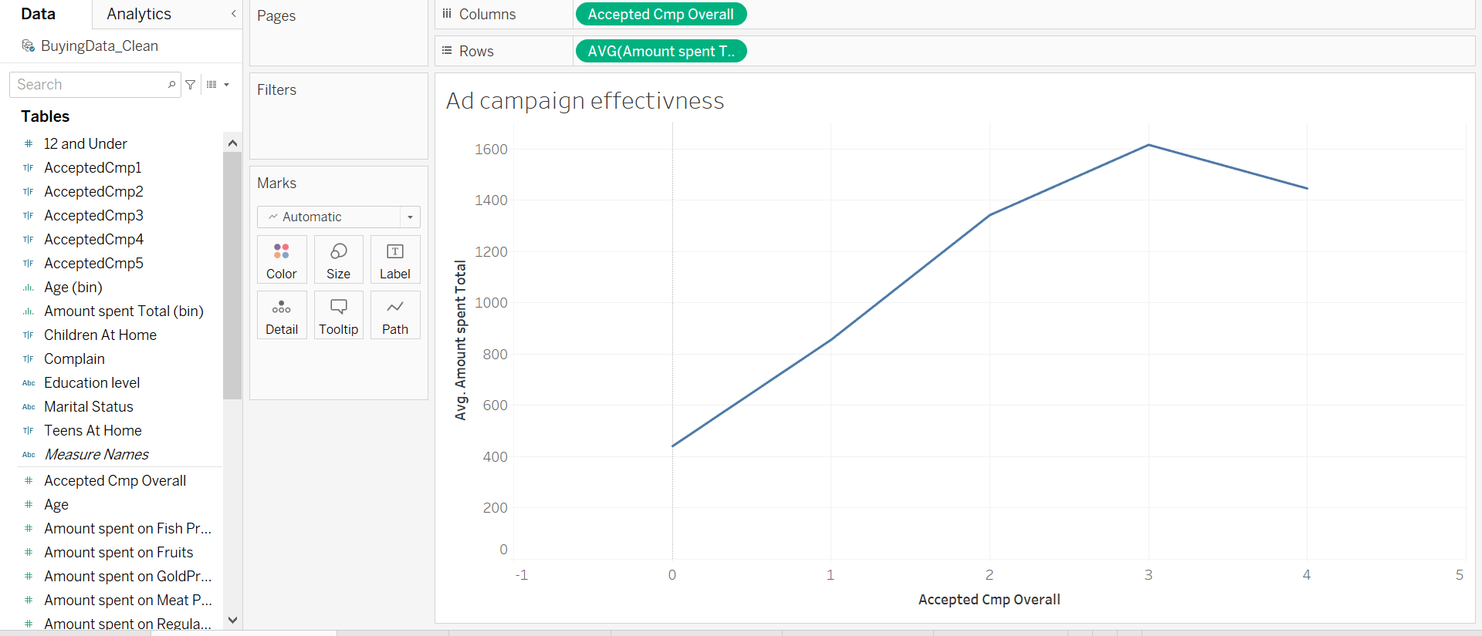Collapse the Data pane with the arrow

coord(233,14)
